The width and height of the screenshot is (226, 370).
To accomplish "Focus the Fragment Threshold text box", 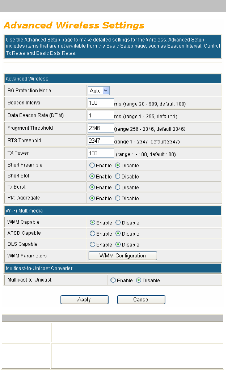I will point(101,128).
